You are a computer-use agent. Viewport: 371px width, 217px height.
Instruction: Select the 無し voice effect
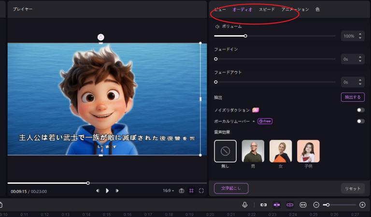[x=225, y=151]
